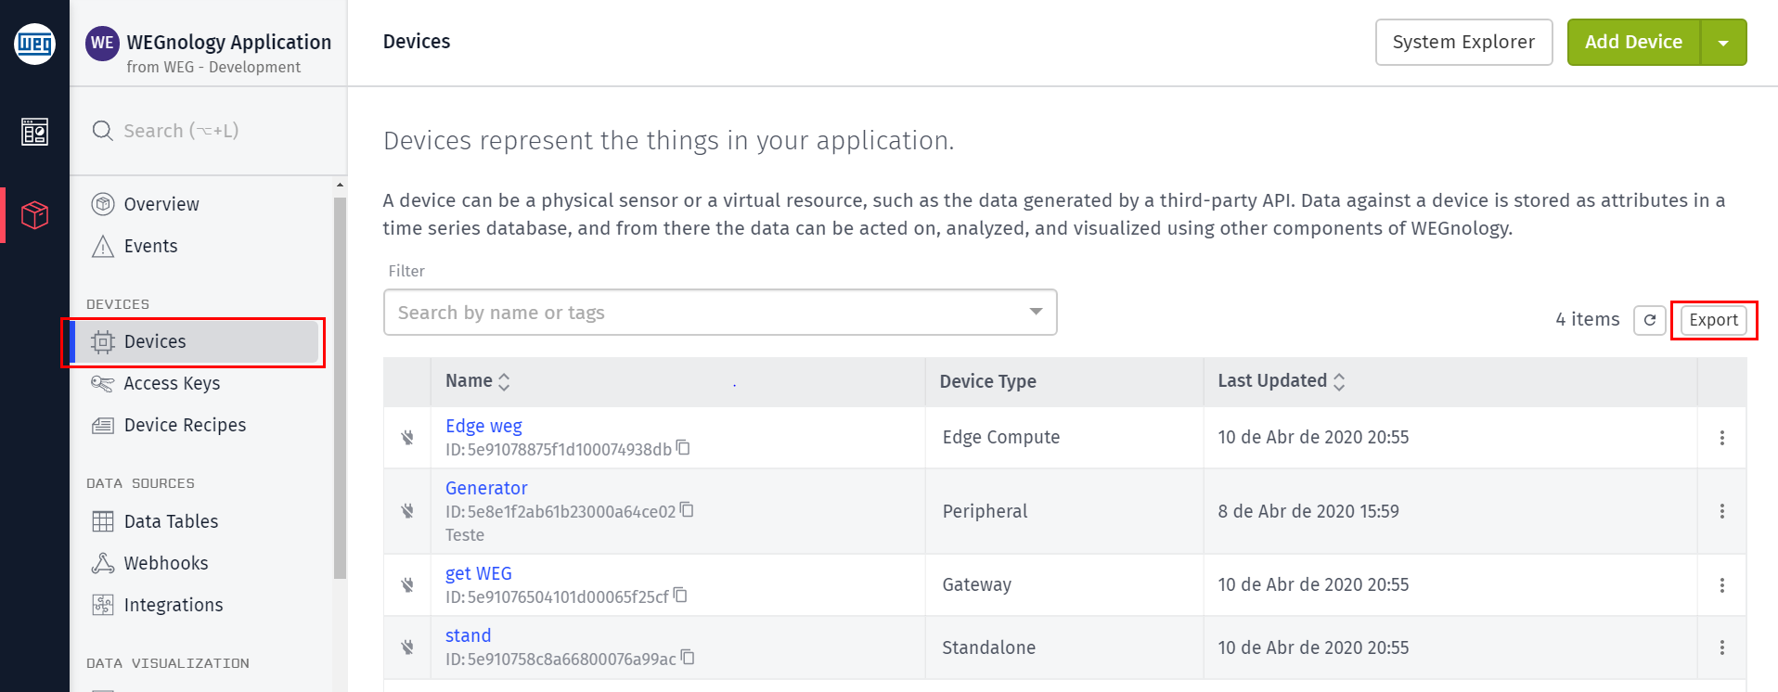Click the Teste tag under Generator

(x=465, y=535)
